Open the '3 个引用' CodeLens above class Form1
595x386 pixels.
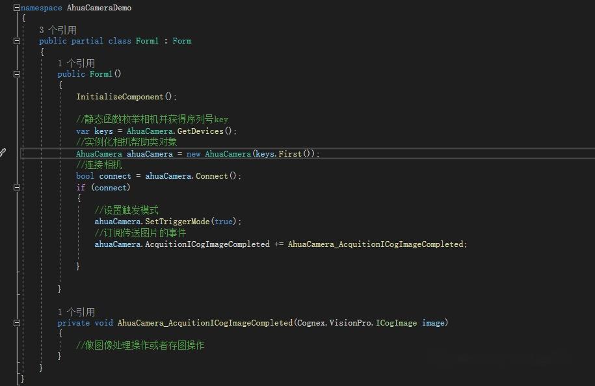pos(59,29)
